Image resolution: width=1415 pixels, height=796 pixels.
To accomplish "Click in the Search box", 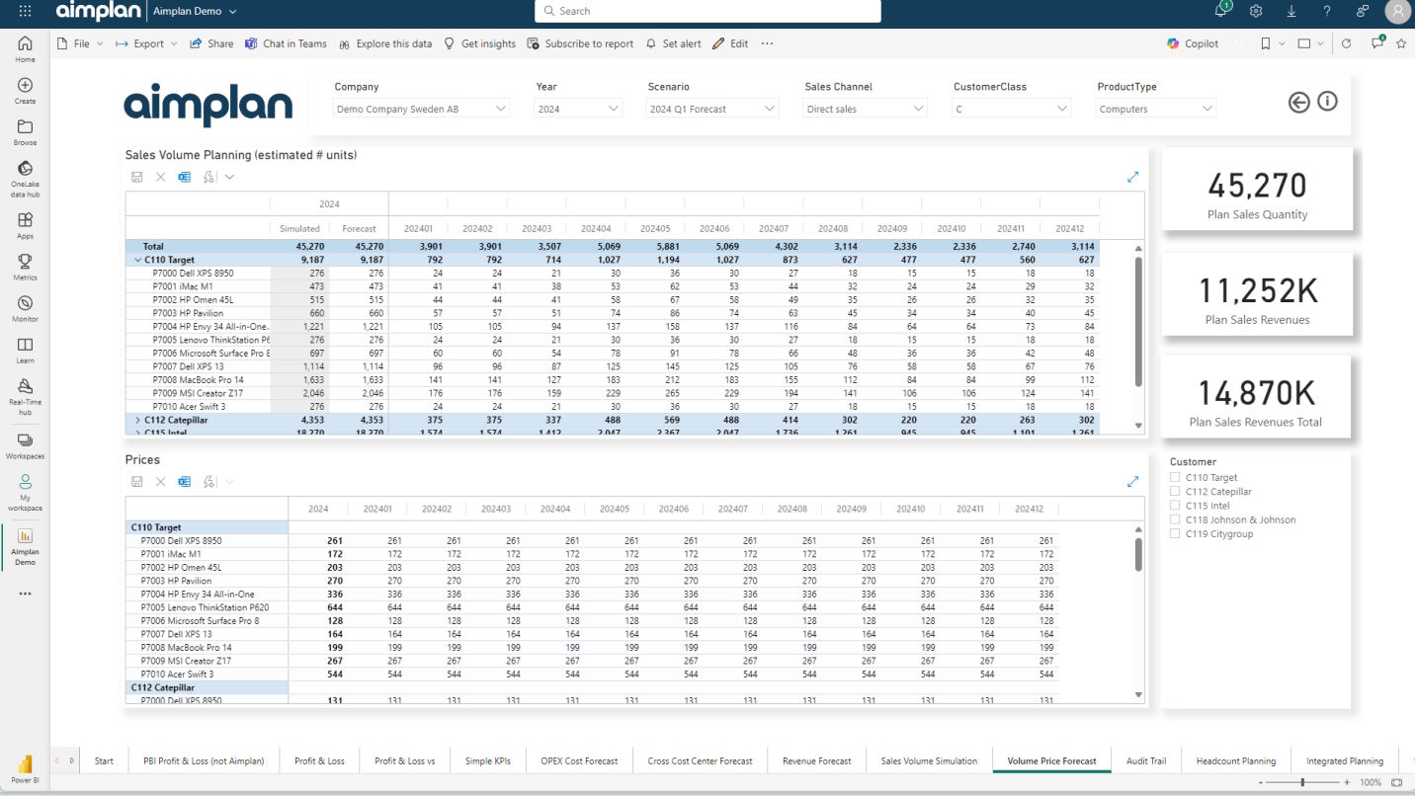I will 707,11.
